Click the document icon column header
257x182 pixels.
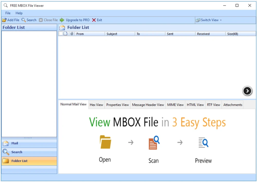pyautogui.click(x=65, y=34)
